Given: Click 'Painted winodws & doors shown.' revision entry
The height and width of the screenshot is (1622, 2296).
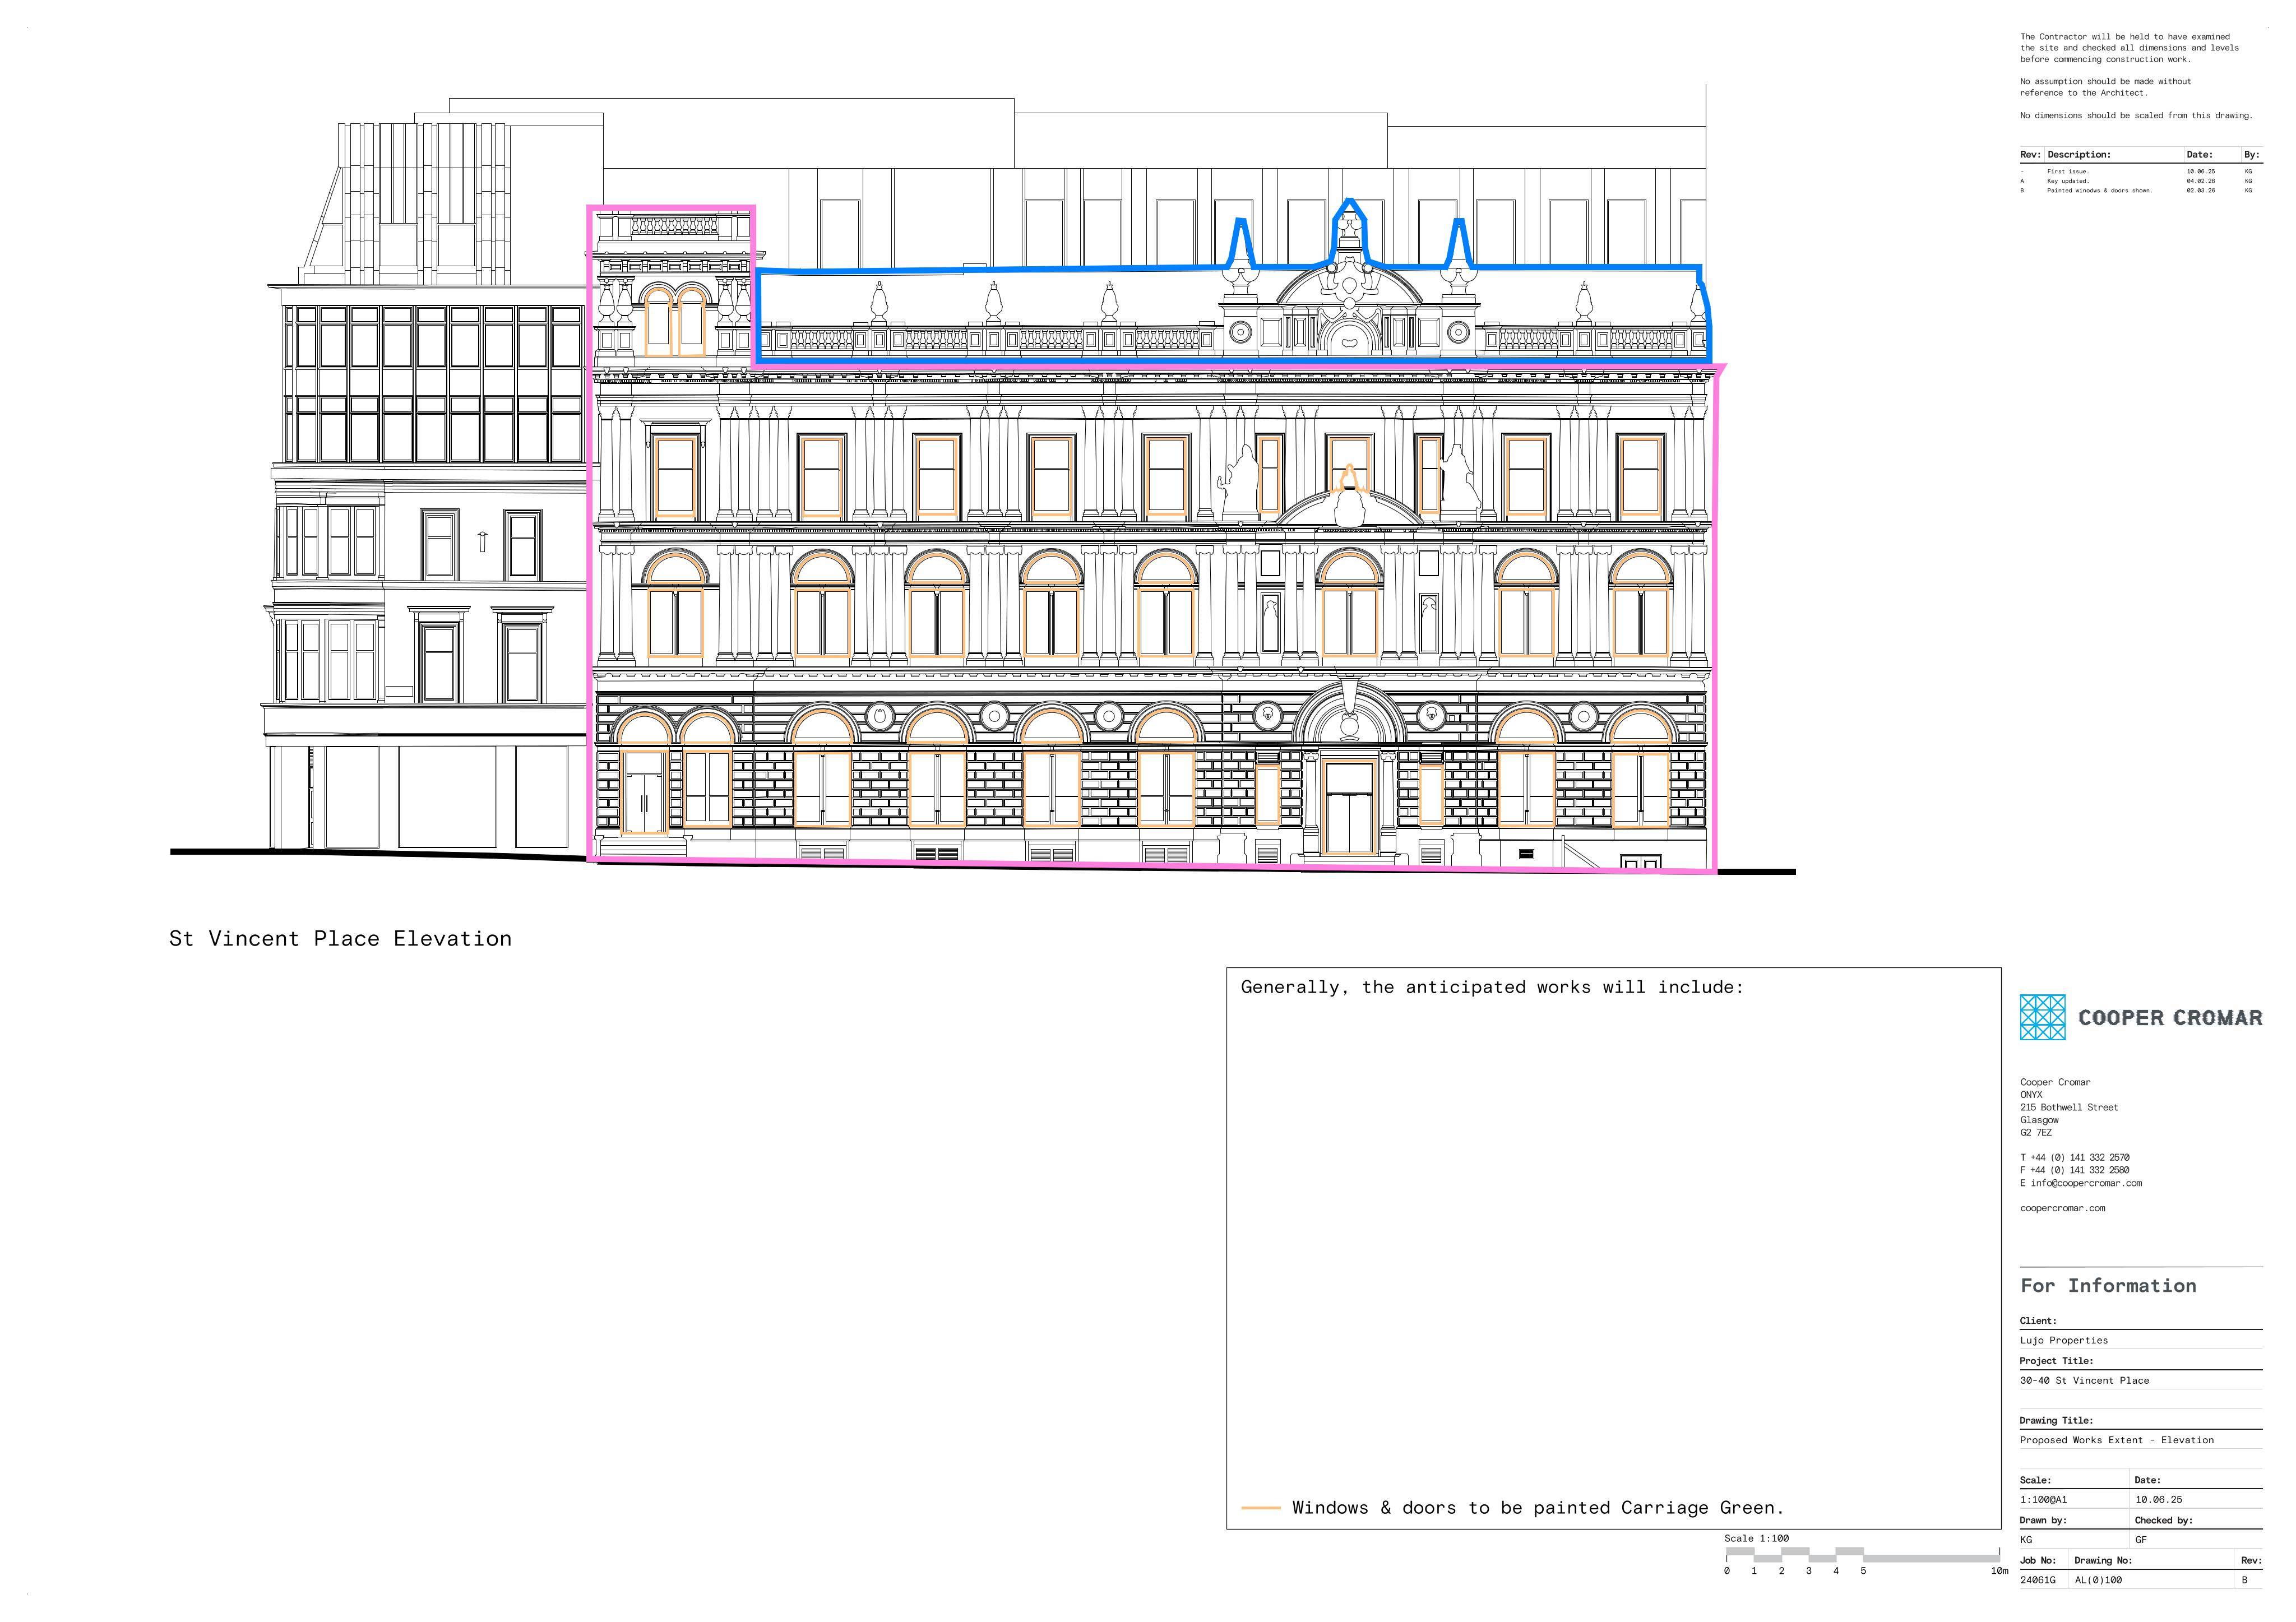Looking at the screenshot, I should 2099,190.
